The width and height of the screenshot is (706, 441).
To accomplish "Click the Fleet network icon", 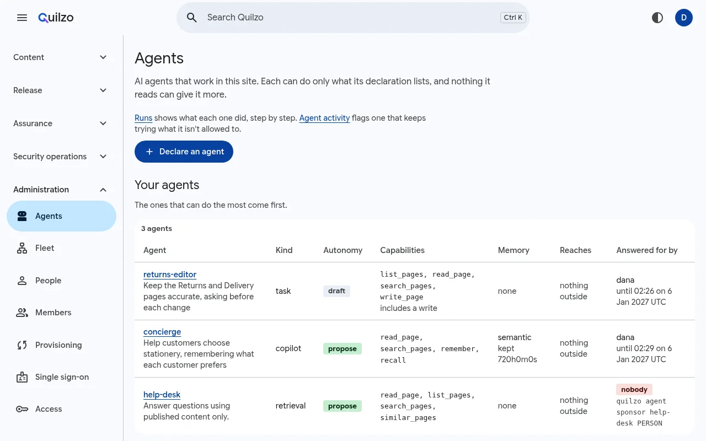I will coord(22,248).
